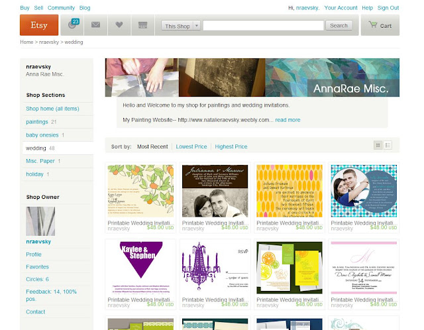Open the Help page
Image resolution: width=424 pixels, height=330 pixels.
pyautogui.click(x=367, y=8)
